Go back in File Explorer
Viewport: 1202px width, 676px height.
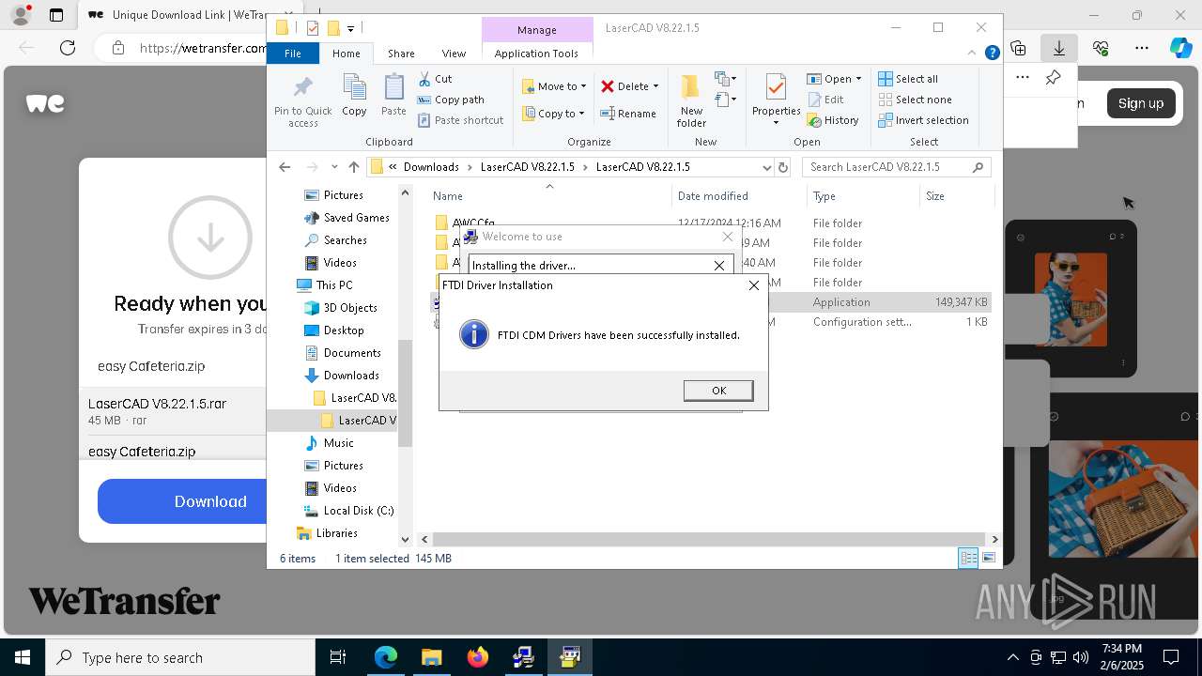click(x=285, y=167)
